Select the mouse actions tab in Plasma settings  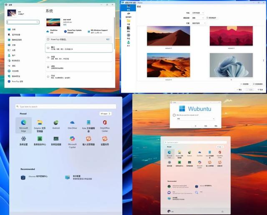click(x=128, y=15)
